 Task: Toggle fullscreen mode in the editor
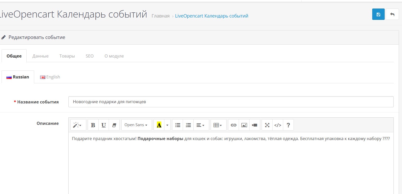267,125
